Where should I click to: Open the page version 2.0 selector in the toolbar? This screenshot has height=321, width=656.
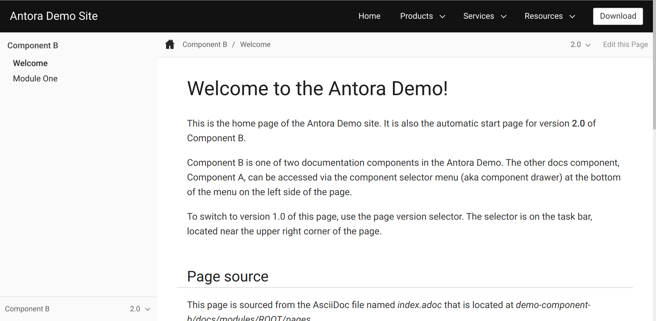coord(580,45)
